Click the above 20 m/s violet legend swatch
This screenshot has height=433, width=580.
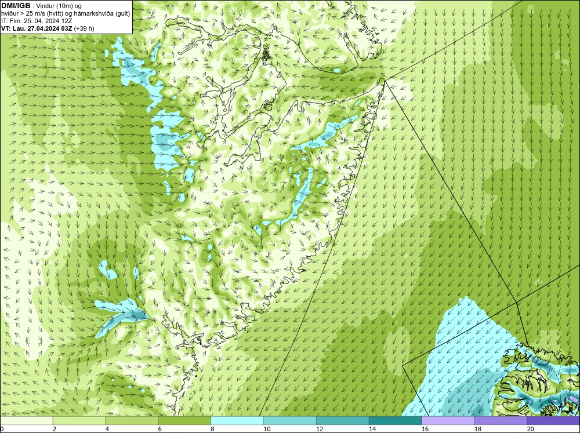(x=553, y=420)
